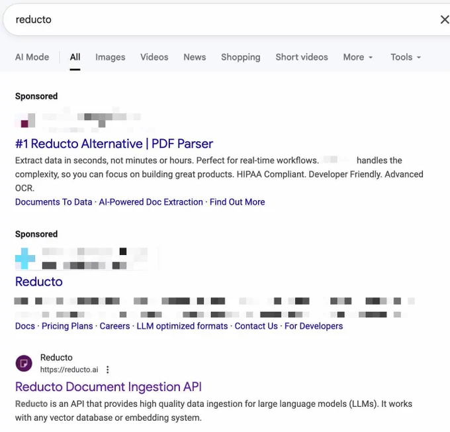Click the https://reducto.ai URL text
Screen dimensions: 450x432
click(x=69, y=370)
